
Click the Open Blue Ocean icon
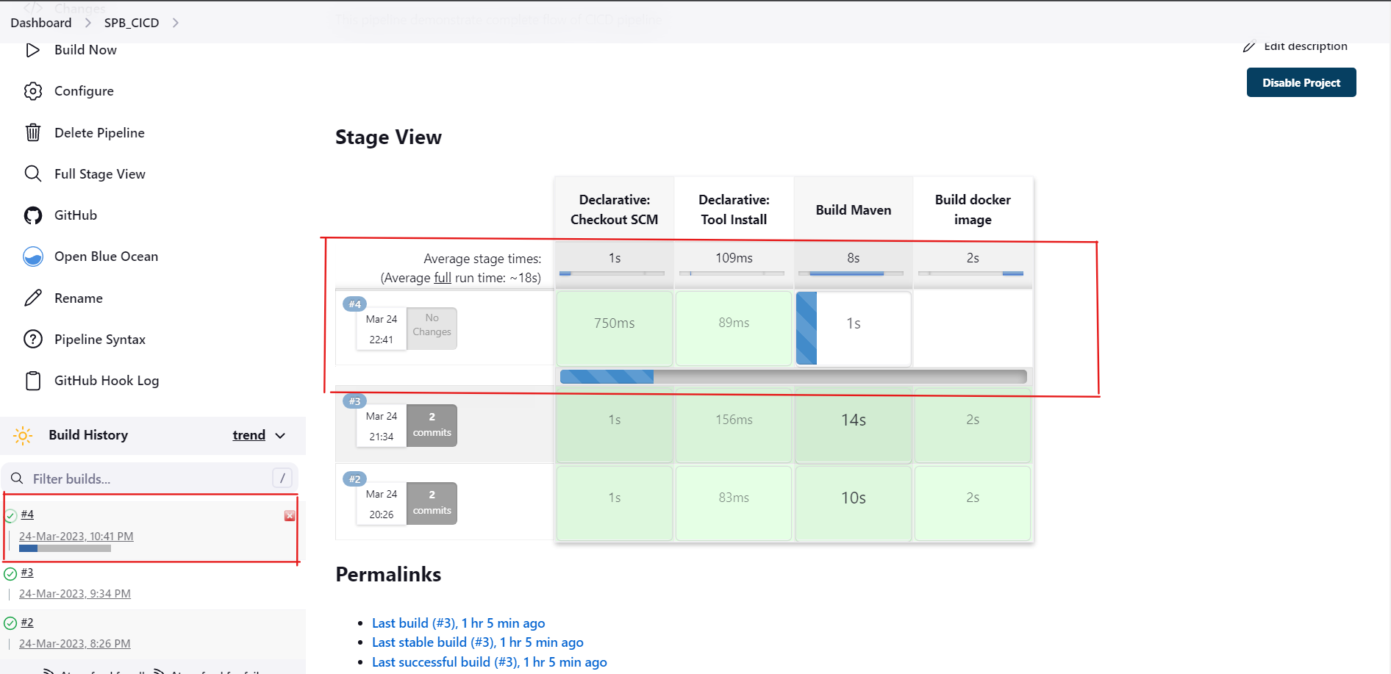[33, 257]
